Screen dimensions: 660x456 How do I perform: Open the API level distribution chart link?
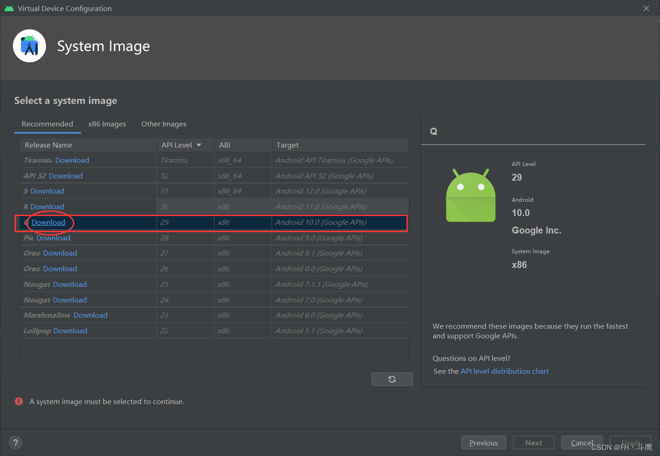tap(505, 371)
